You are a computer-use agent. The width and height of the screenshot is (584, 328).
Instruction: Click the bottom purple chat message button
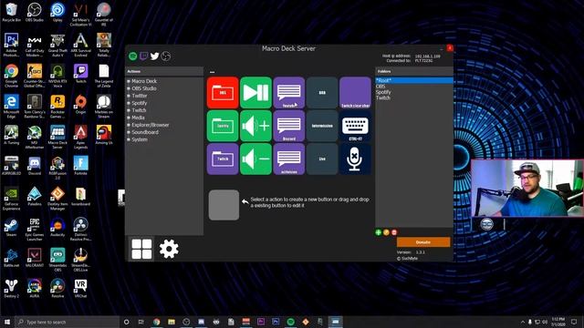[x=289, y=159]
